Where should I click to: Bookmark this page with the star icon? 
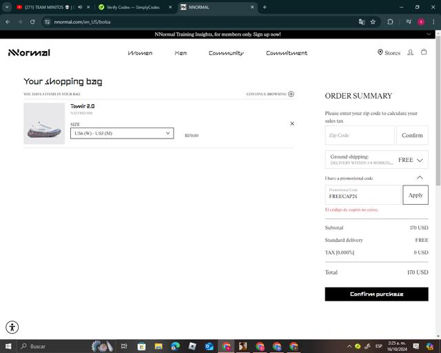pos(373,22)
